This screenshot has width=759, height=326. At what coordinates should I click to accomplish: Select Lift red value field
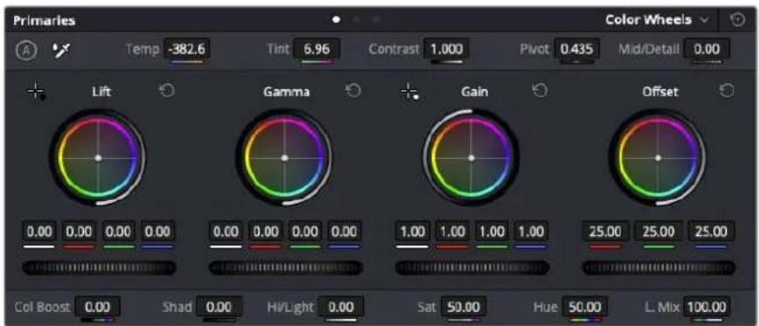[79, 232]
